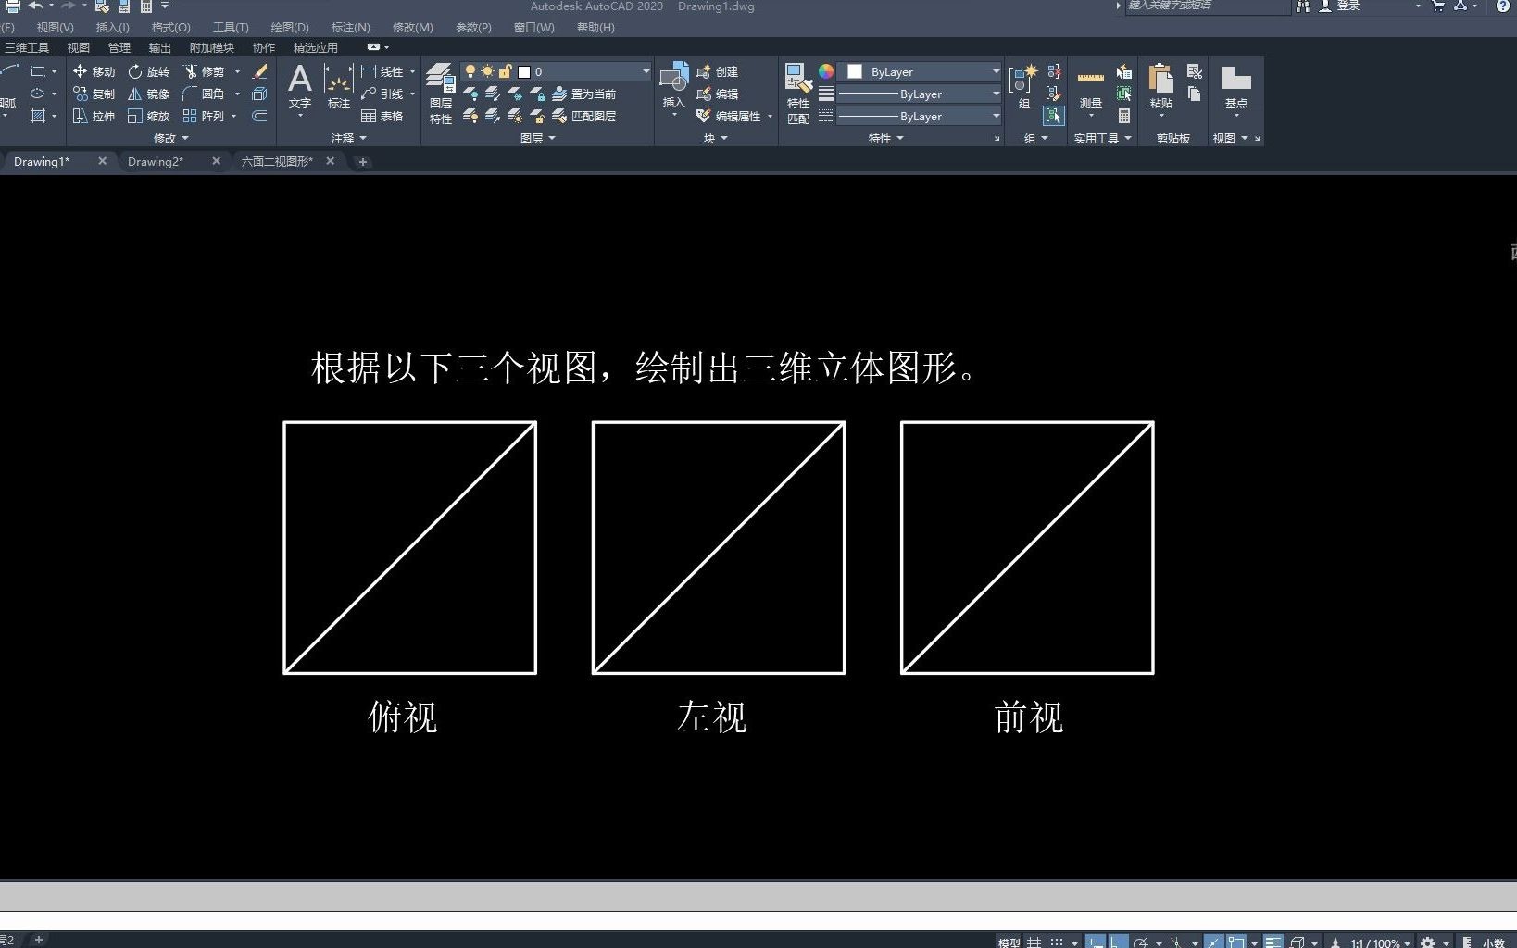Open the 插入(I) menu

[x=112, y=27]
